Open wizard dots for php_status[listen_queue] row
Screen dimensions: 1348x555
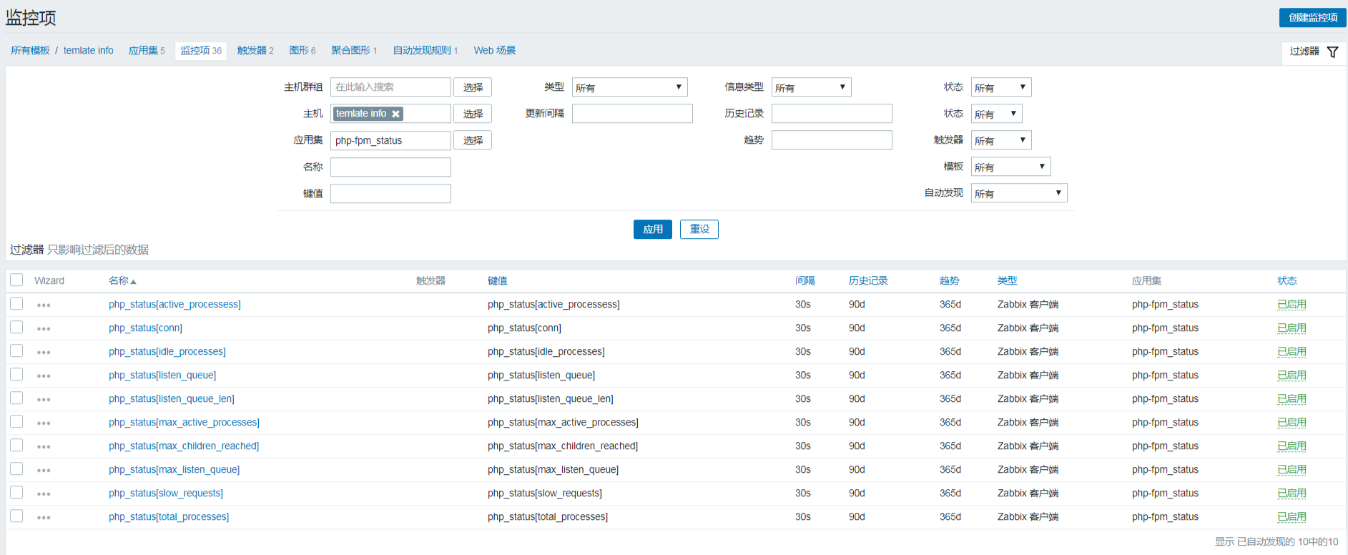(x=44, y=376)
